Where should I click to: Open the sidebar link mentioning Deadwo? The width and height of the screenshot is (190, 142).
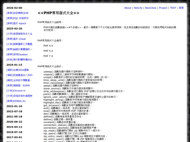[x=17, y=55]
